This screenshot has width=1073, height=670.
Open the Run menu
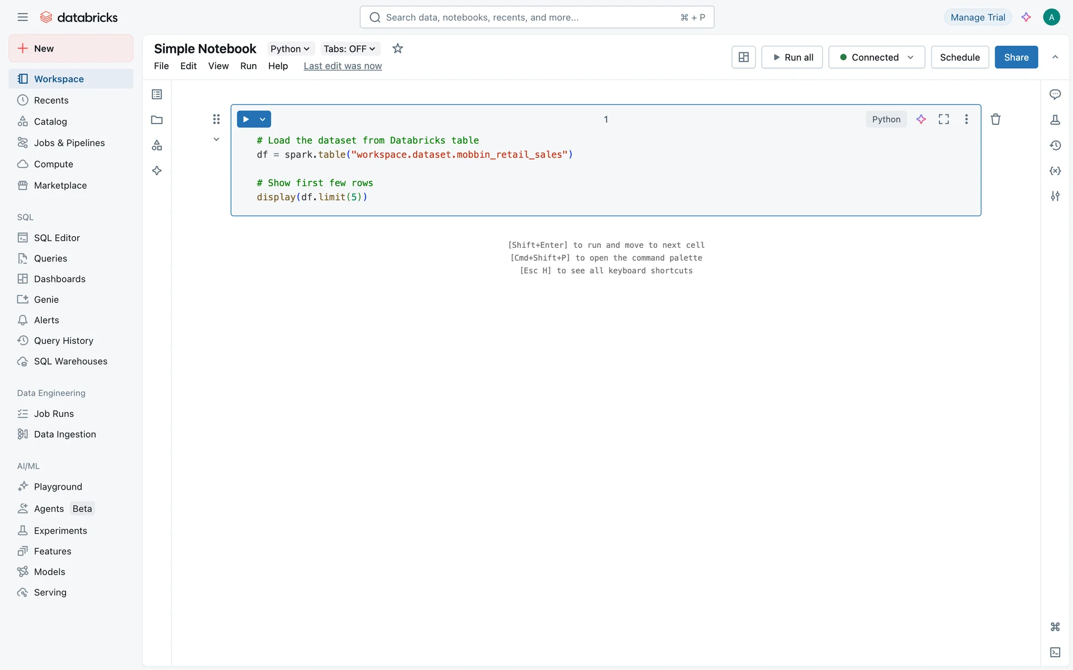(x=248, y=66)
